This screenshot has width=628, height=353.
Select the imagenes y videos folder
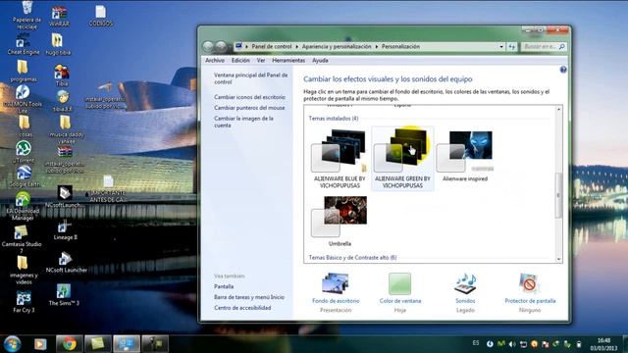[24, 271]
